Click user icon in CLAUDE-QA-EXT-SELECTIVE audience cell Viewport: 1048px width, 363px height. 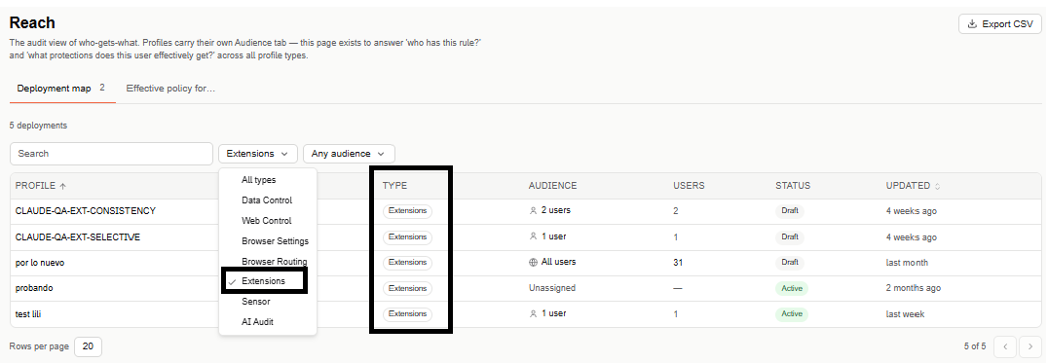point(534,236)
